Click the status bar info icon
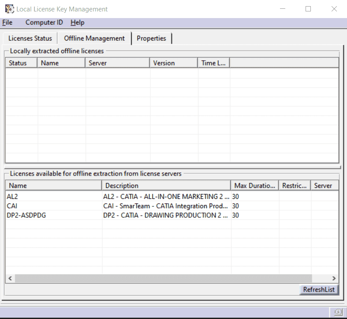 pos(338,312)
